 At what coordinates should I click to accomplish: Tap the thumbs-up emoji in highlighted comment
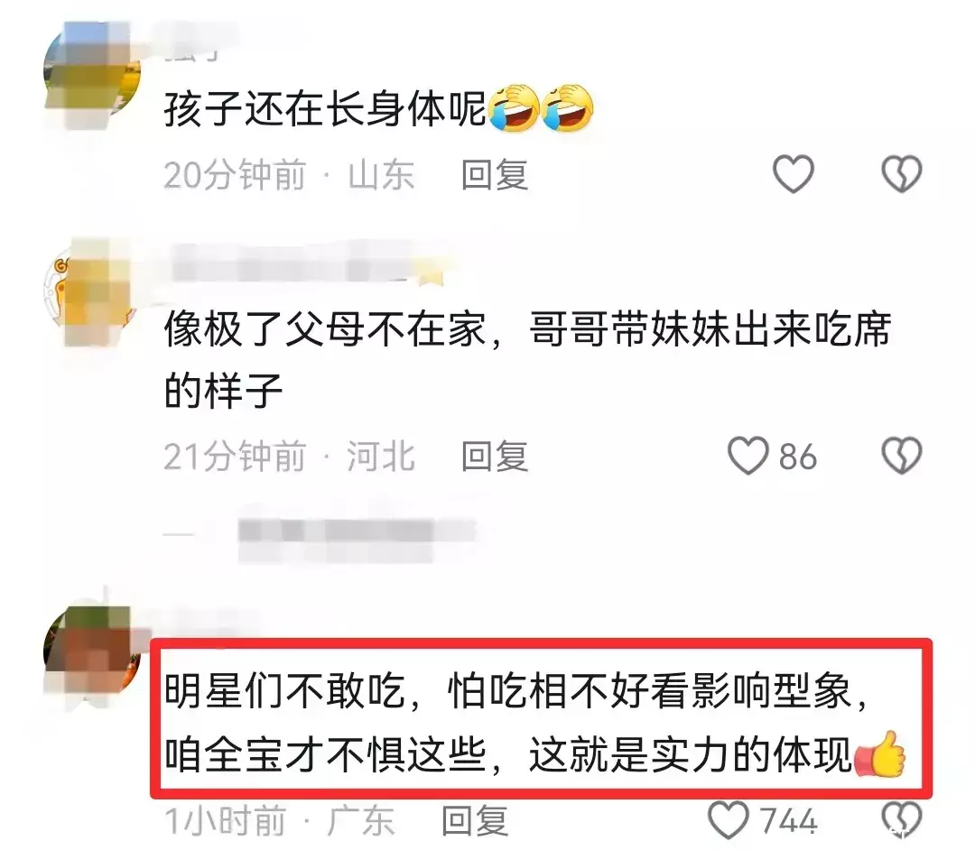880,754
